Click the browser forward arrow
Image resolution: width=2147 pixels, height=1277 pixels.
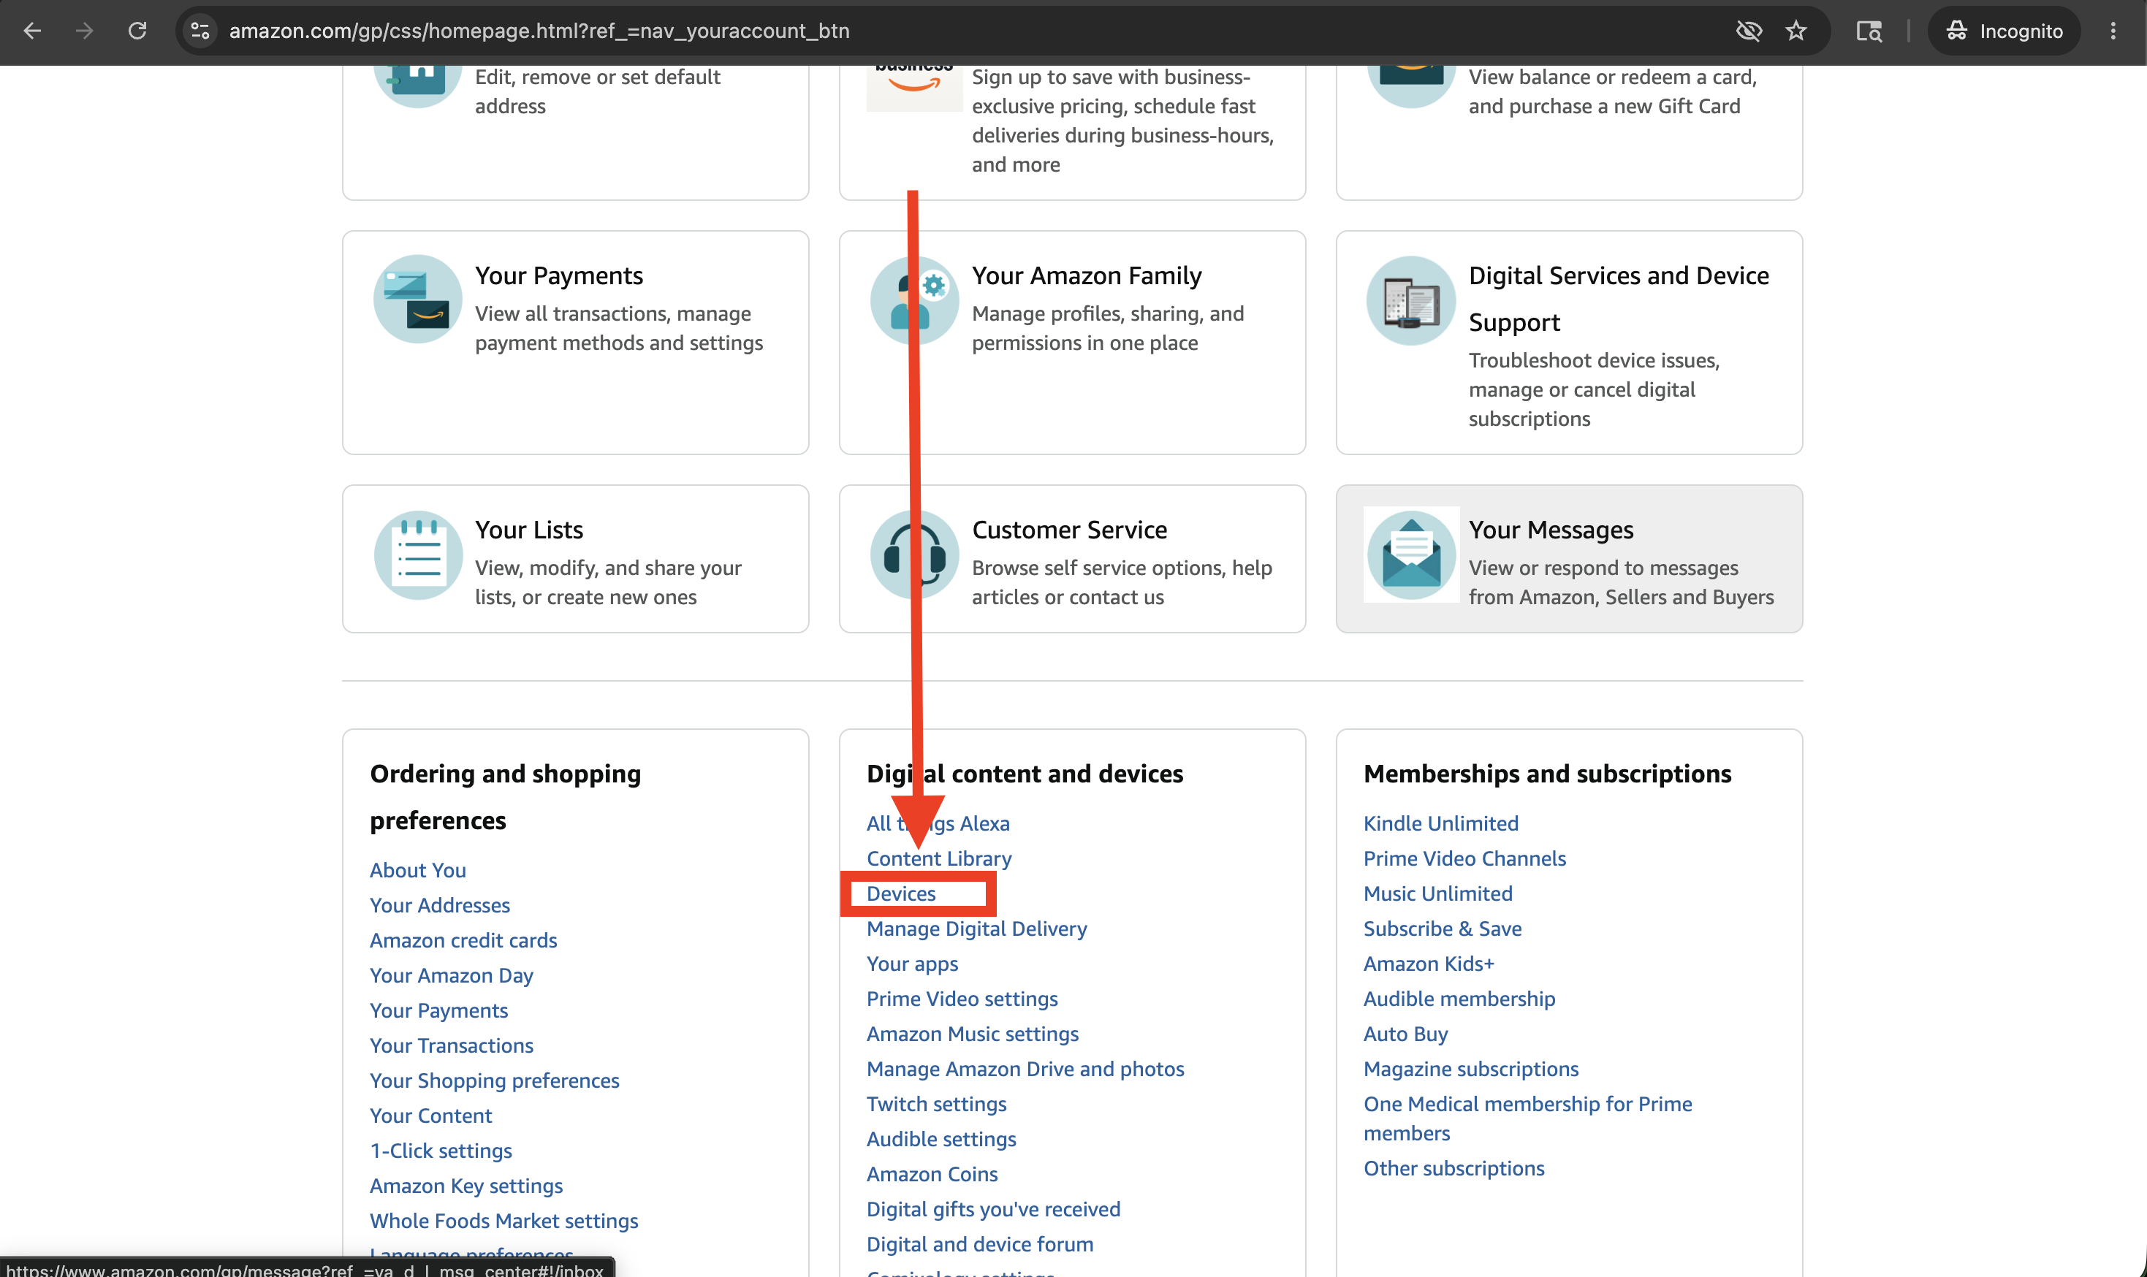coord(84,31)
